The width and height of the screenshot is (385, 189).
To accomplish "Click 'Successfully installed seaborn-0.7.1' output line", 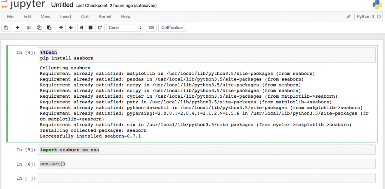I will tap(90, 136).
